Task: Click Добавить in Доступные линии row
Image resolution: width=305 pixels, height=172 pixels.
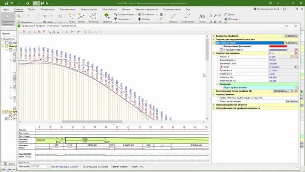Action: click(x=291, y=43)
